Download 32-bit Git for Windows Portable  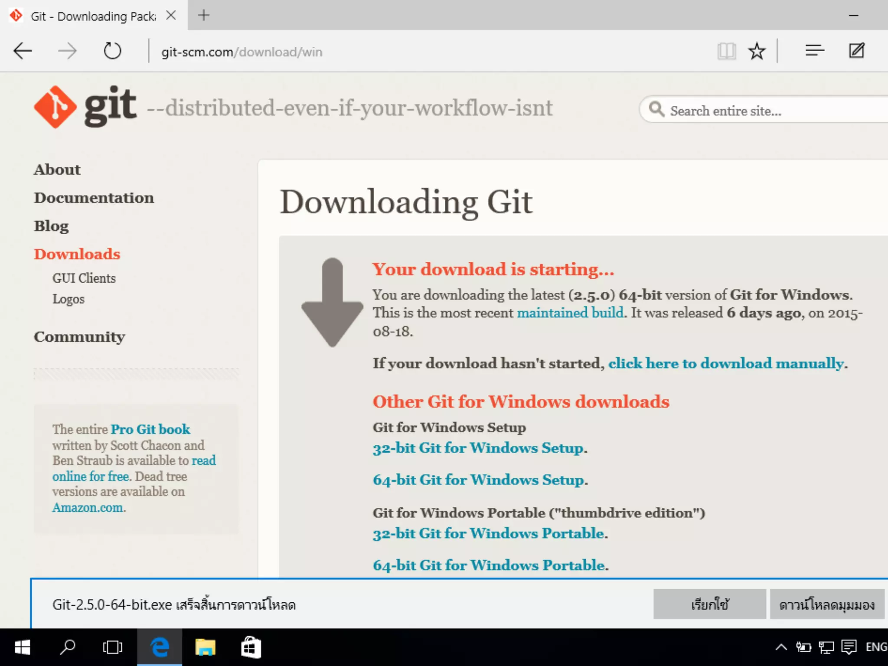coord(490,533)
